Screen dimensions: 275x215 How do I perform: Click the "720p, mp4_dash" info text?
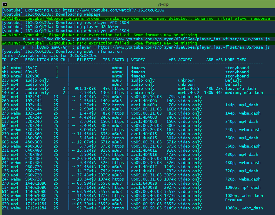click(242, 171)
